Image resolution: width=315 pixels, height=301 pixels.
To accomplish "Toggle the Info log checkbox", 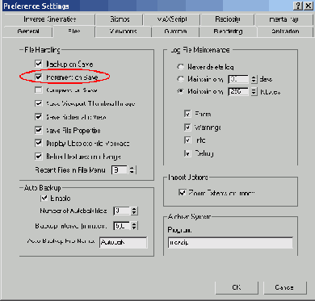I will [187, 140].
